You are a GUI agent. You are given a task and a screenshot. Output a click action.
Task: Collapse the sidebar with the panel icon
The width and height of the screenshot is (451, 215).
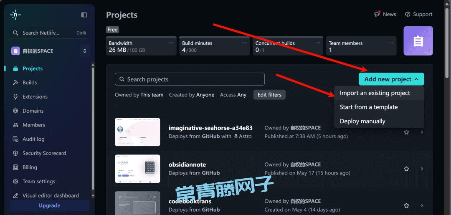point(84,15)
